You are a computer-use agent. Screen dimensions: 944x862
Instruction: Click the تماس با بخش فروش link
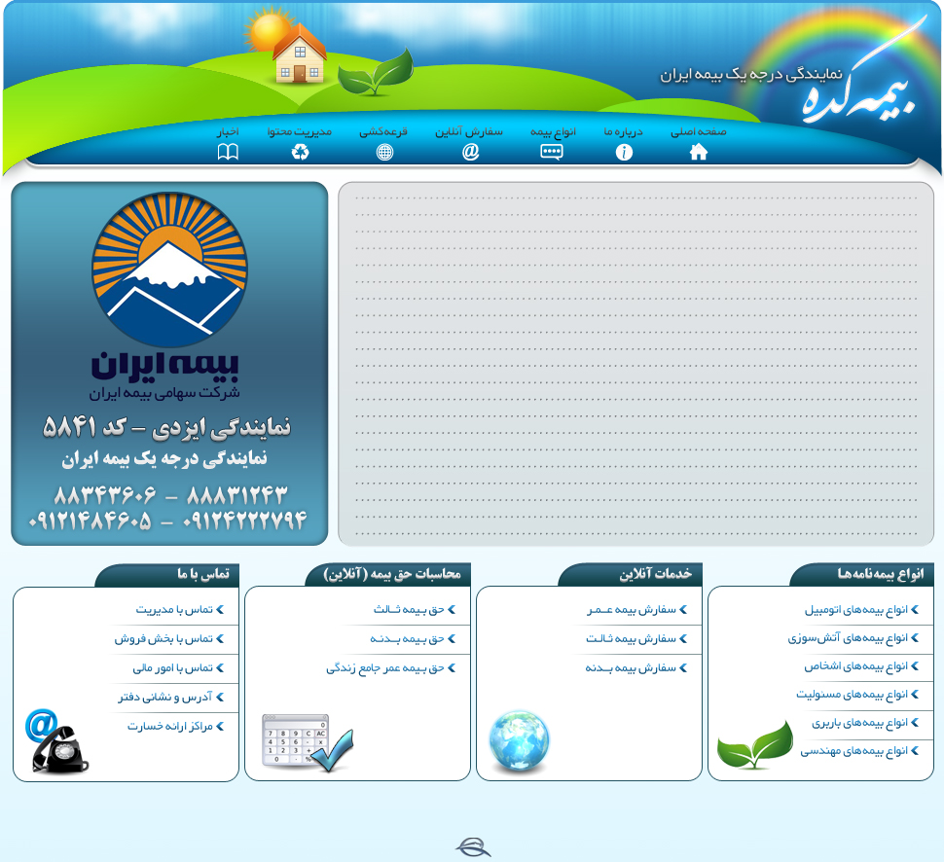(163, 638)
